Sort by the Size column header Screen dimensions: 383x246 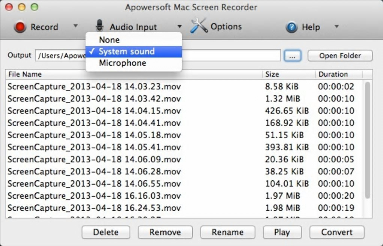point(272,74)
